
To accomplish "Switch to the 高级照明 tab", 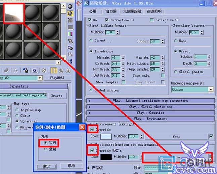I will [x=154, y=11].
